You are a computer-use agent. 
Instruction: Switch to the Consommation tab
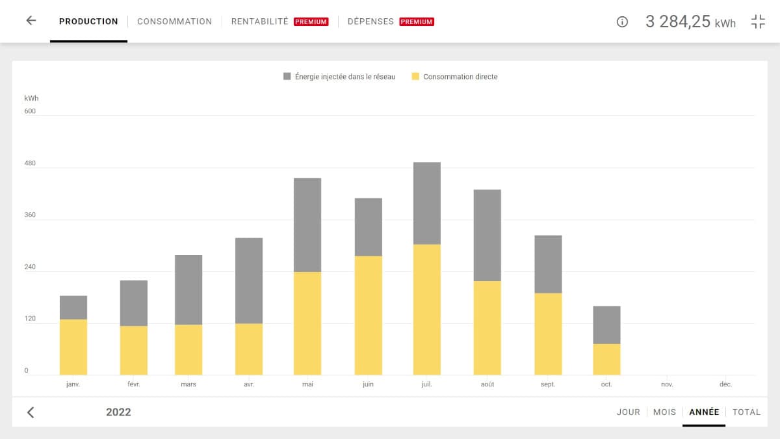point(174,21)
